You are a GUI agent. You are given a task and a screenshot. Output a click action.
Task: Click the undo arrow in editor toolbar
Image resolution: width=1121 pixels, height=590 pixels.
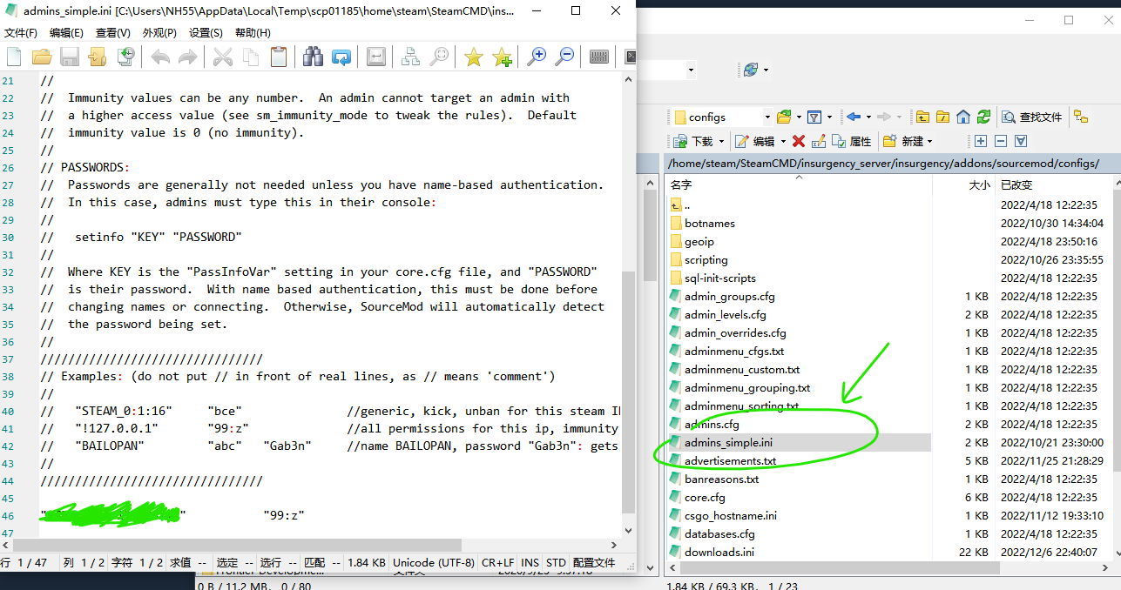click(x=160, y=57)
